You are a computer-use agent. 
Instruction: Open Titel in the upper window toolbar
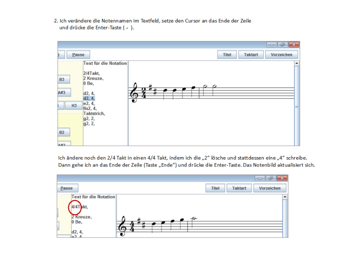click(227, 55)
